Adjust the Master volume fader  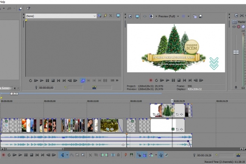tap(236, 52)
